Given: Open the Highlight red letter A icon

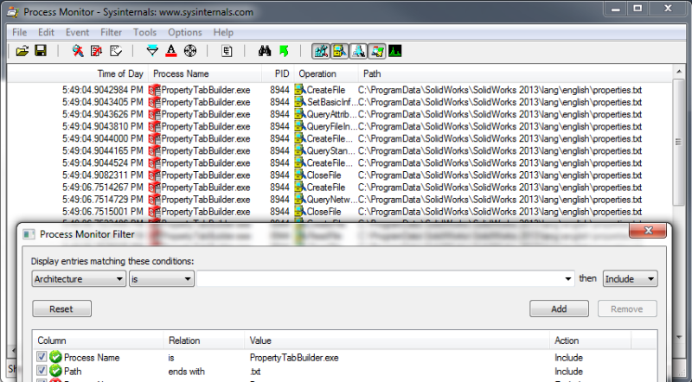Looking at the screenshot, I should (x=171, y=51).
